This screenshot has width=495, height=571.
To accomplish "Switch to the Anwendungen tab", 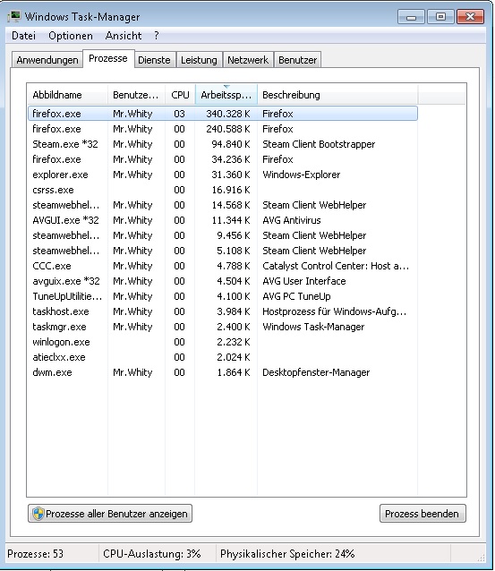I will pos(47,60).
